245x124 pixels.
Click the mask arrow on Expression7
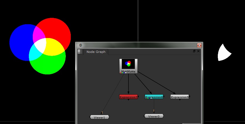(x=138, y=96)
